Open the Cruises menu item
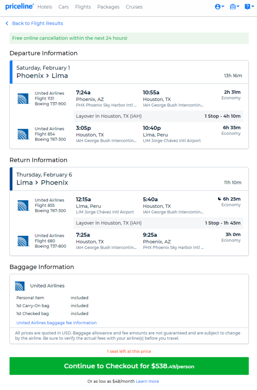Viewport: 257px width, 390px height. coord(134,7)
